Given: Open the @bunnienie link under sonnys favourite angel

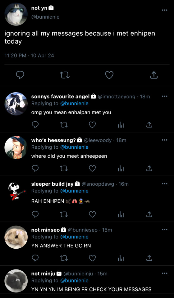Looking at the screenshot, I should tap(74, 103).
